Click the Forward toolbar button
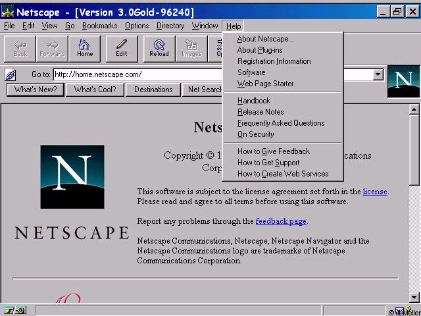The height and width of the screenshot is (316, 421). (x=52, y=49)
